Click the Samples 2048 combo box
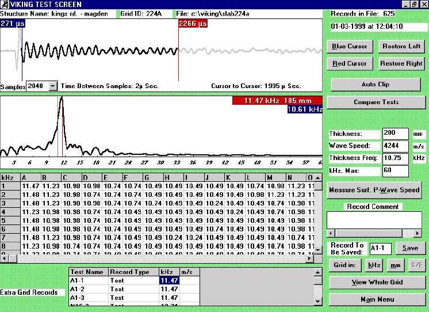429x312 pixels. coord(41,86)
